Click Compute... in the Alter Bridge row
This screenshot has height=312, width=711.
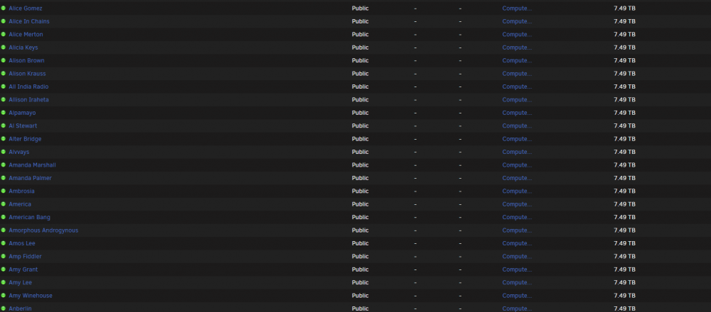517,139
